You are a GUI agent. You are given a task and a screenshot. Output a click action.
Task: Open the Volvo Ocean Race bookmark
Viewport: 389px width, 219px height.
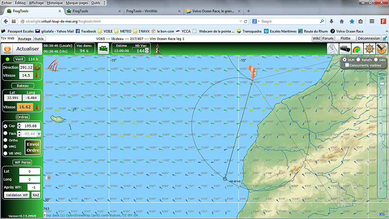(347, 31)
